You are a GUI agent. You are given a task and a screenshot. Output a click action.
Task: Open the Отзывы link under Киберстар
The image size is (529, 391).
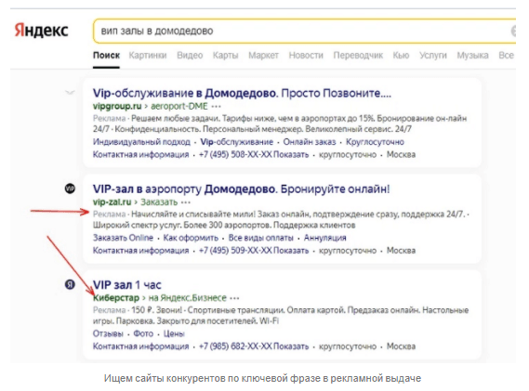click(x=108, y=333)
